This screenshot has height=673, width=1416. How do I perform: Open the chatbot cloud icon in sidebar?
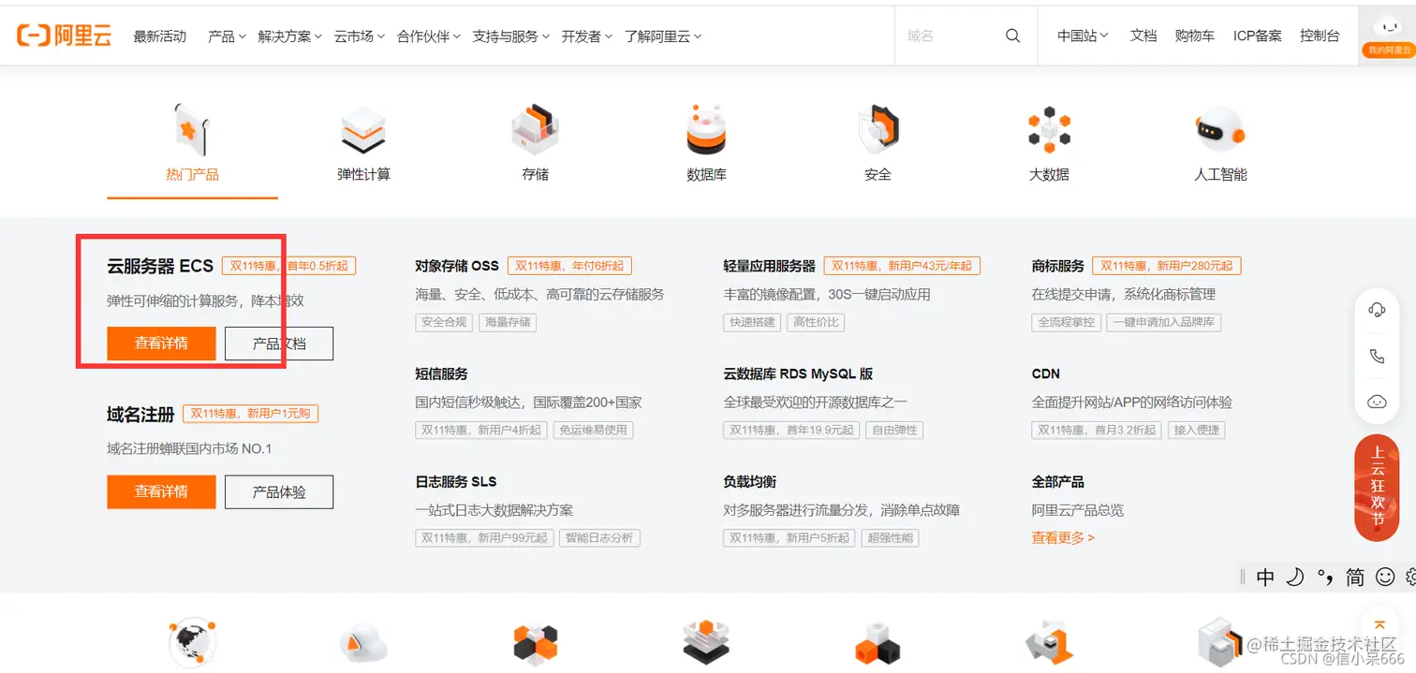pos(1376,401)
